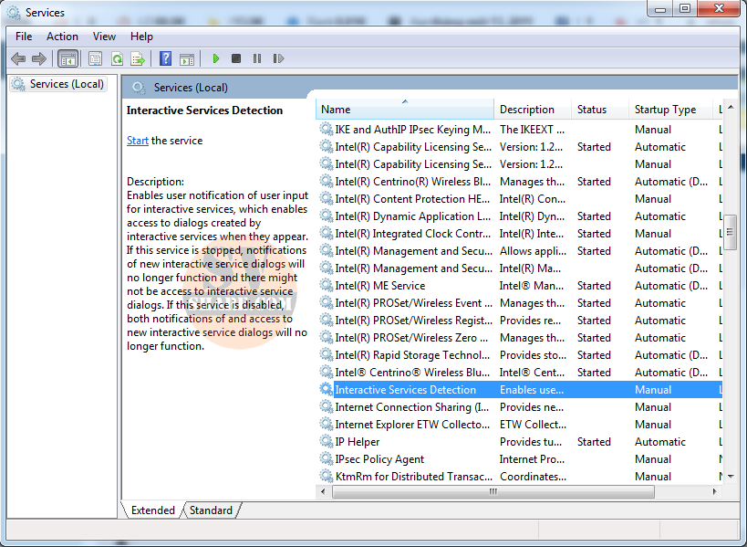Open Help using the blue question mark icon

164,58
